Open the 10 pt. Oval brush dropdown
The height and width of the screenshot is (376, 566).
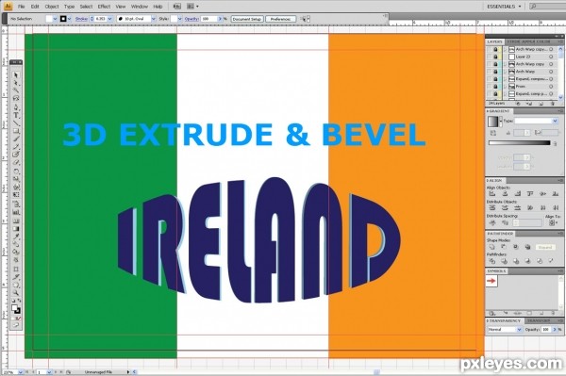pos(154,19)
